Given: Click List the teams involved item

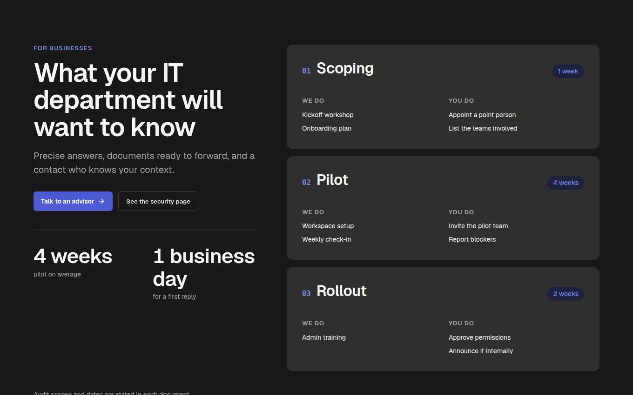Looking at the screenshot, I should point(483,128).
